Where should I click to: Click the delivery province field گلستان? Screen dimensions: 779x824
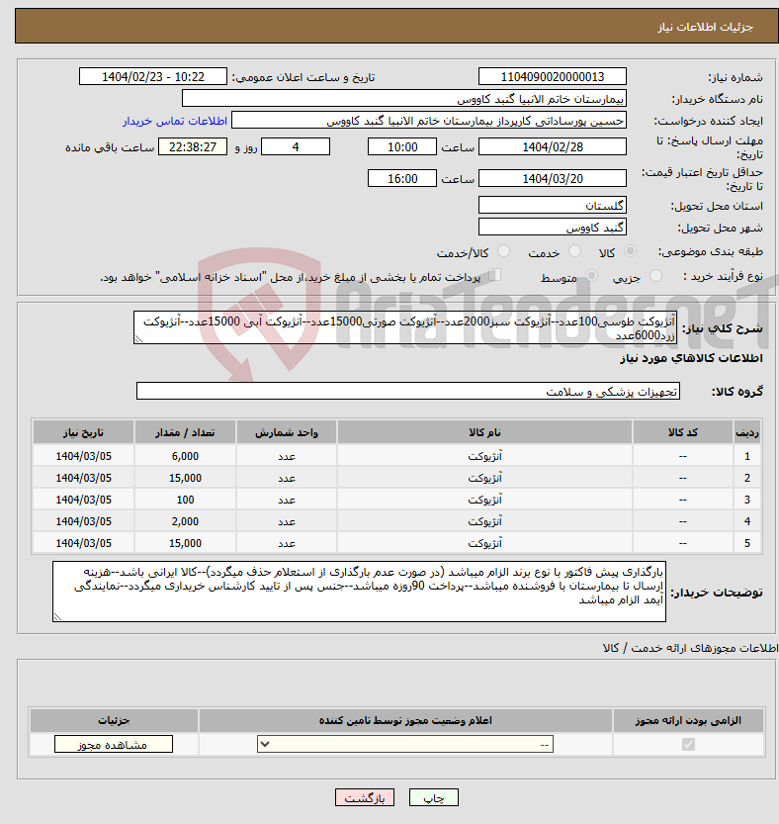553,206
